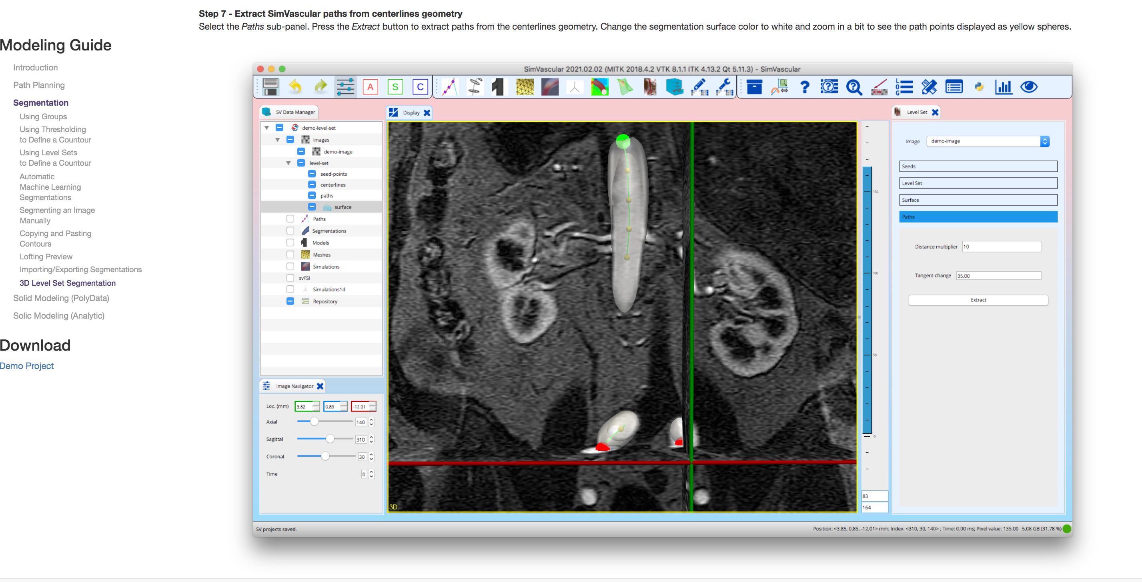Collapse the demo-level-set tree node
Image resolution: width=1142 pixels, height=582 pixels.
click(x=267, y=128)
